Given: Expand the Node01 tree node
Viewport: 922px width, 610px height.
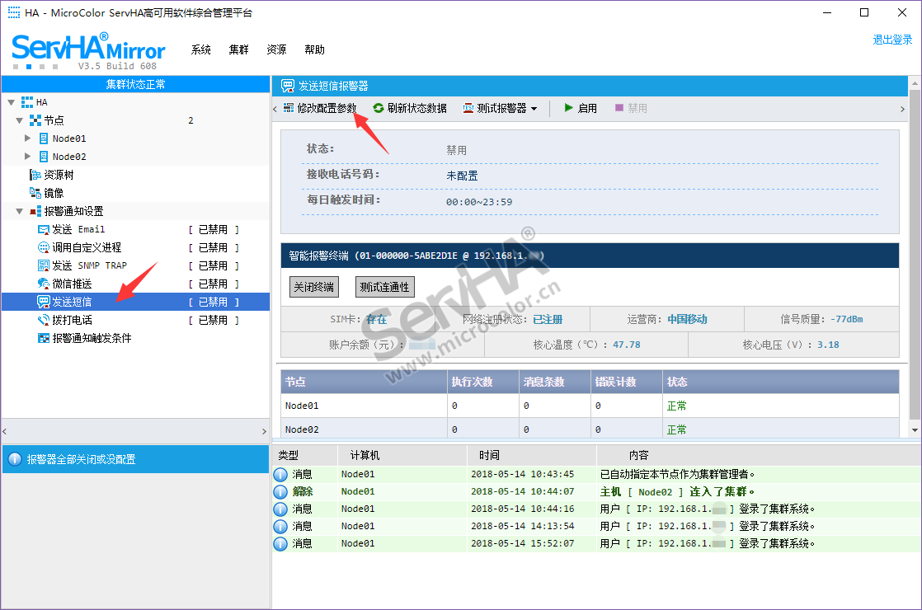Looking at the screenshot, I should [28, 138].
